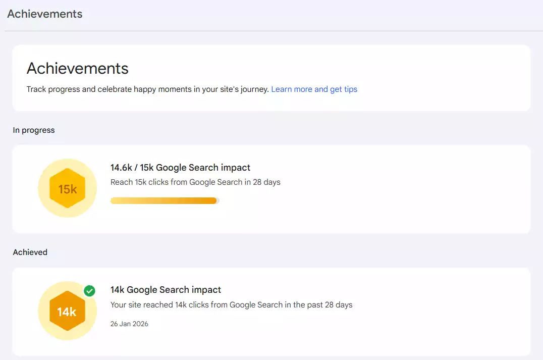Open the Learn more and get tips link
Viewport: 543px width, 360px height.
point(314,89)
